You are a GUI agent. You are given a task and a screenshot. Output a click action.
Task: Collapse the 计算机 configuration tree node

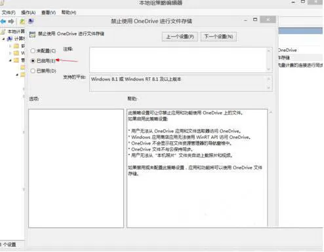coord(3,39)
